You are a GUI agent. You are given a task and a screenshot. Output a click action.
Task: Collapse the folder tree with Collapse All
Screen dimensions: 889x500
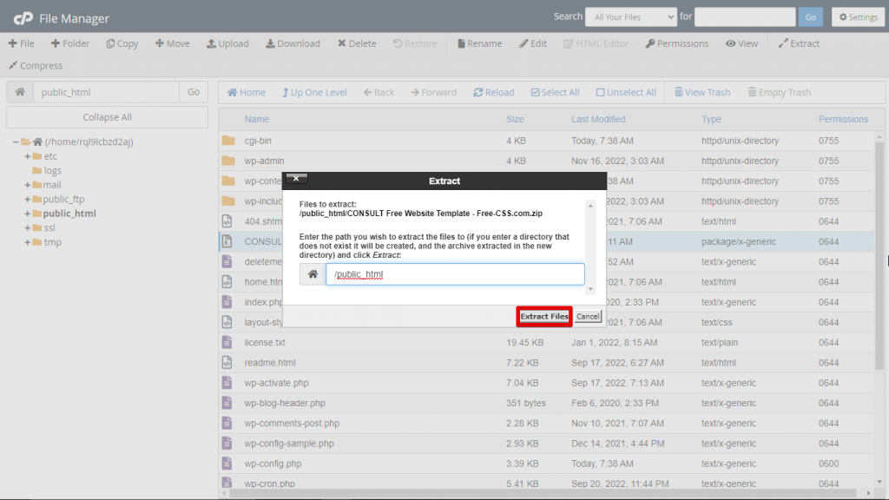click(106, 116)
